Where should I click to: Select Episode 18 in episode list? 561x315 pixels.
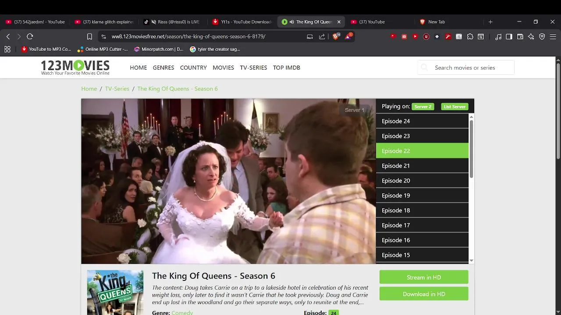(422, 210)
